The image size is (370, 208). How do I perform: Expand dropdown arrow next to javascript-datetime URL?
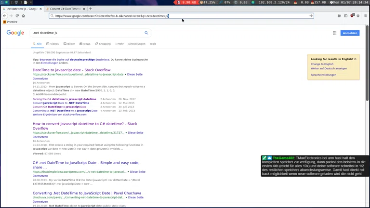126,133
